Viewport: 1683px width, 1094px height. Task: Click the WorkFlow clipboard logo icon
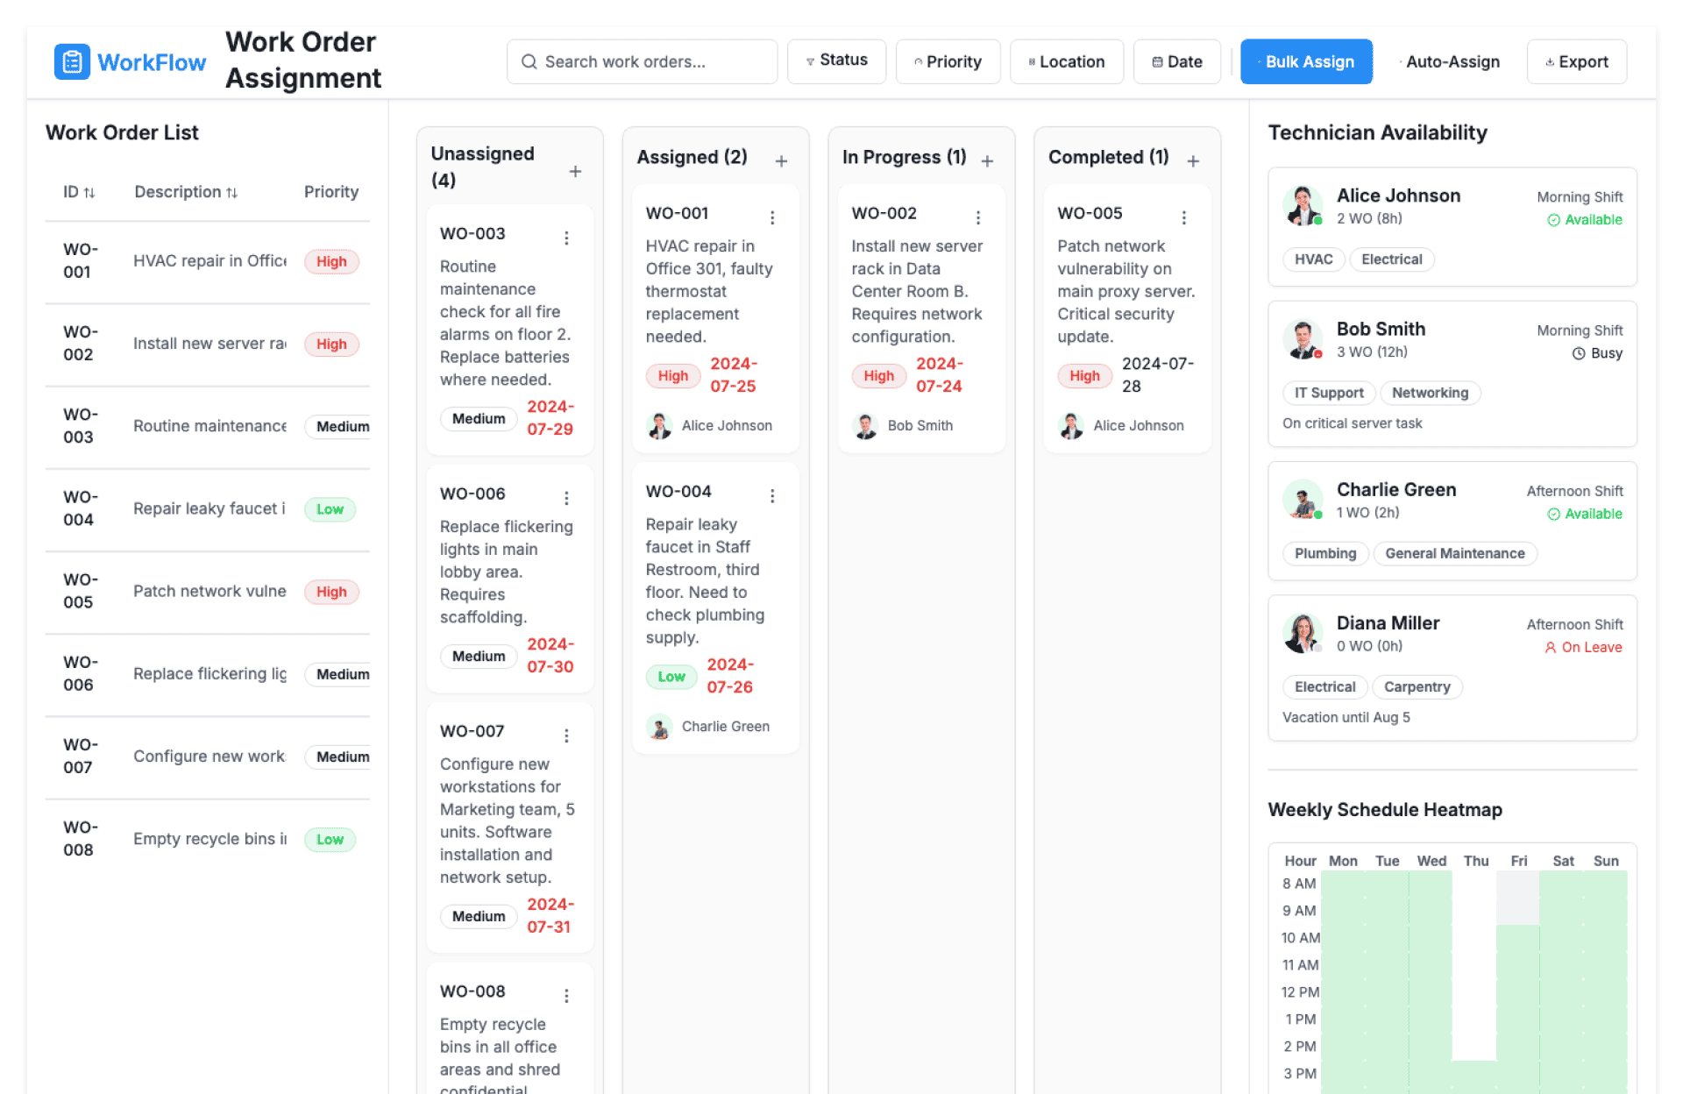pos(72,61)
